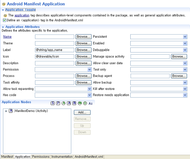
Task: Click the Application Attributes section title
Action: coord(23,27)
